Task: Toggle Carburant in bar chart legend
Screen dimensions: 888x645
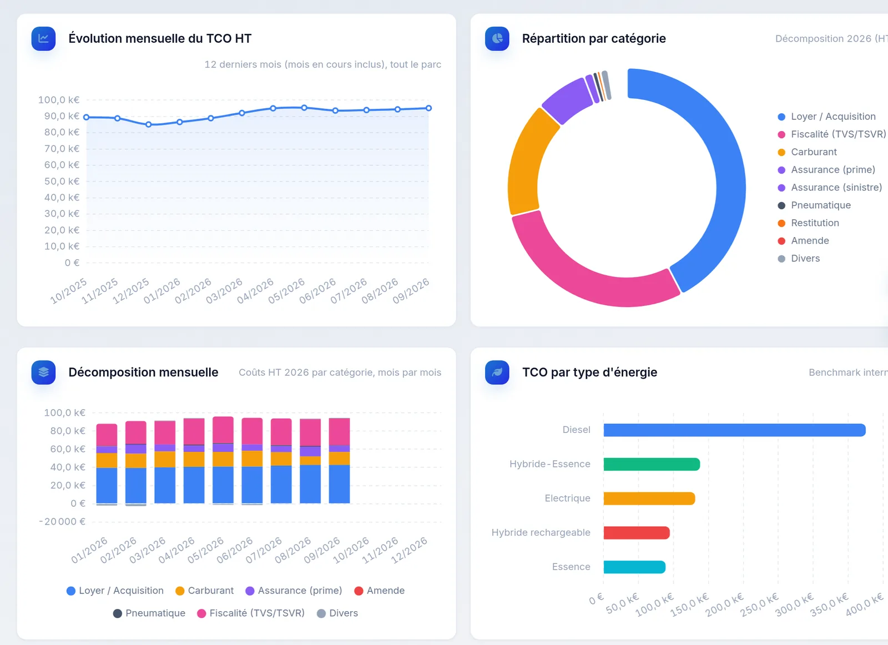Action: [204, 591]
